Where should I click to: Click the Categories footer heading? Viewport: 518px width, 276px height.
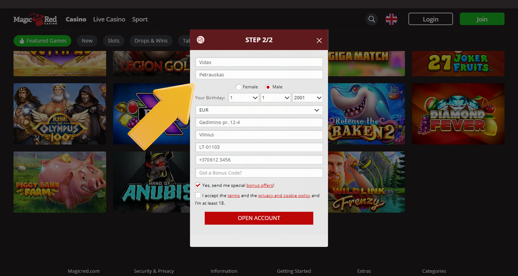[434, 271]
